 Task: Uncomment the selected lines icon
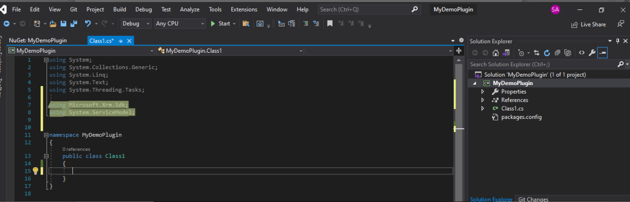point(316,23)
